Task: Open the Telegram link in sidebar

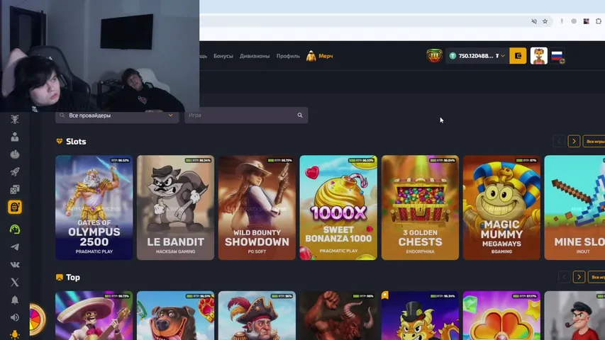Action: pos(15,247)
